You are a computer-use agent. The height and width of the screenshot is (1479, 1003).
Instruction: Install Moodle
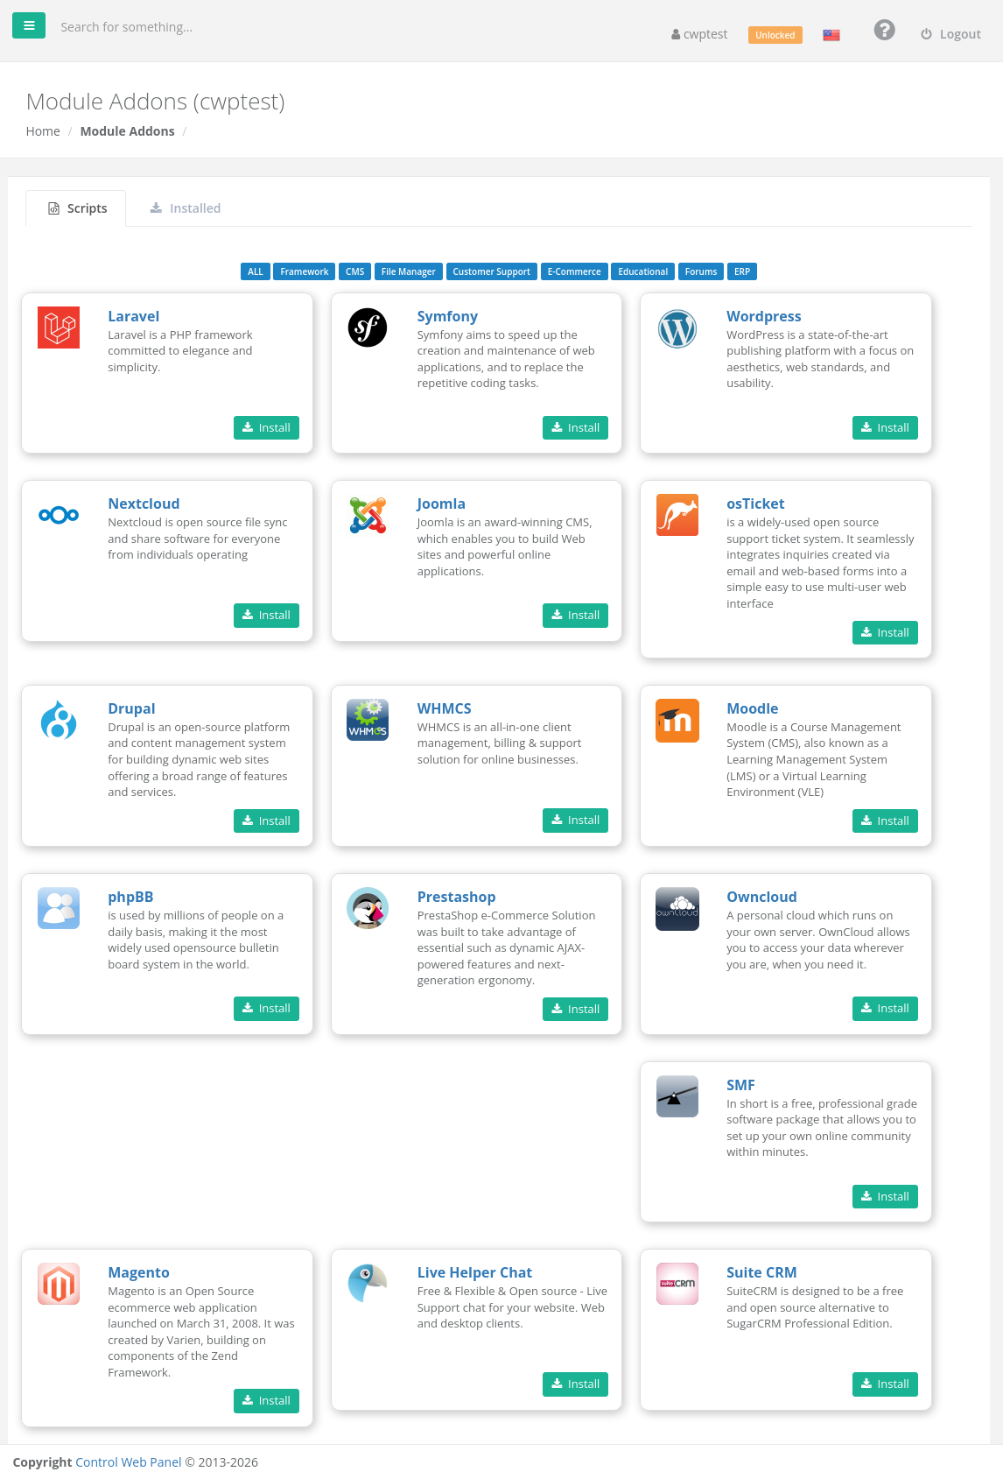pos(885,820)
